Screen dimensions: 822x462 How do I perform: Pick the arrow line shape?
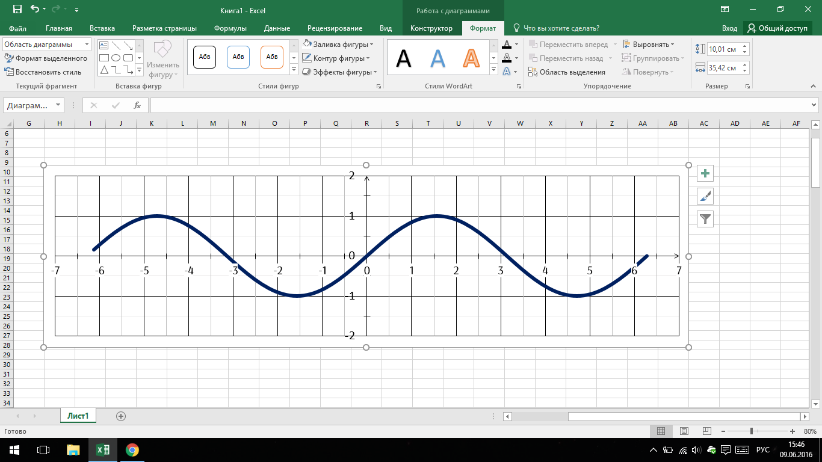click(128, 46)
